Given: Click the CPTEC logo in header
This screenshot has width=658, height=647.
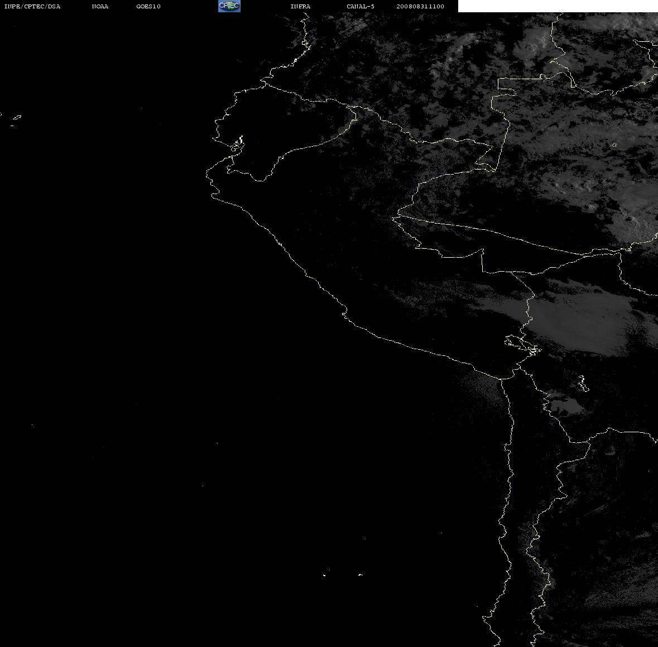Looking at the screenshot, I should [229, 6].
